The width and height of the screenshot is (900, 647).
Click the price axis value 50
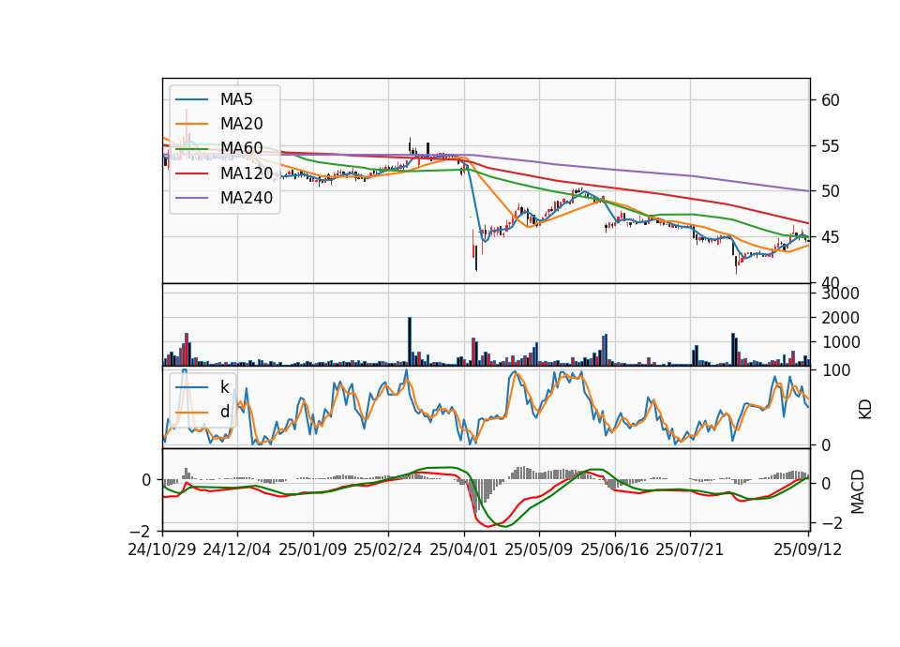pos(830,191)
